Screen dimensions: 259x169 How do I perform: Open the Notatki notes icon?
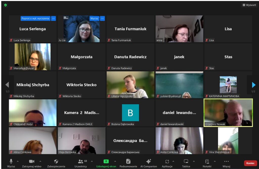click(207, 161)
